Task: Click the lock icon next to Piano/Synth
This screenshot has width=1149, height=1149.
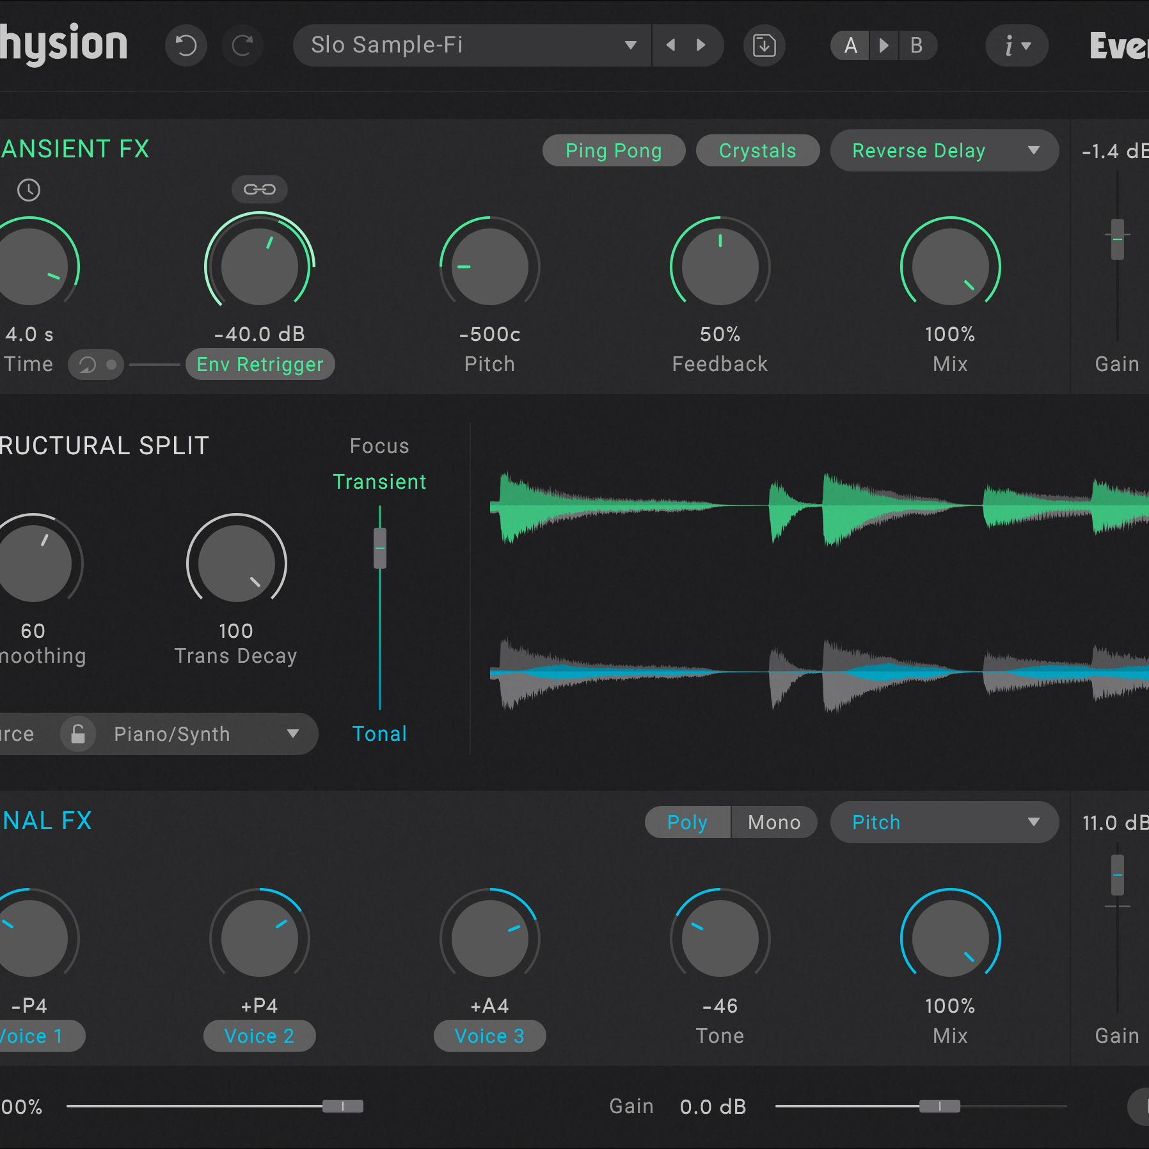Action: [x=78, y=734]
